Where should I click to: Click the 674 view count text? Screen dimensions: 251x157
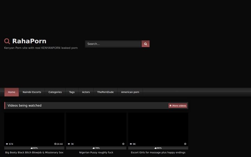[11, 144]
